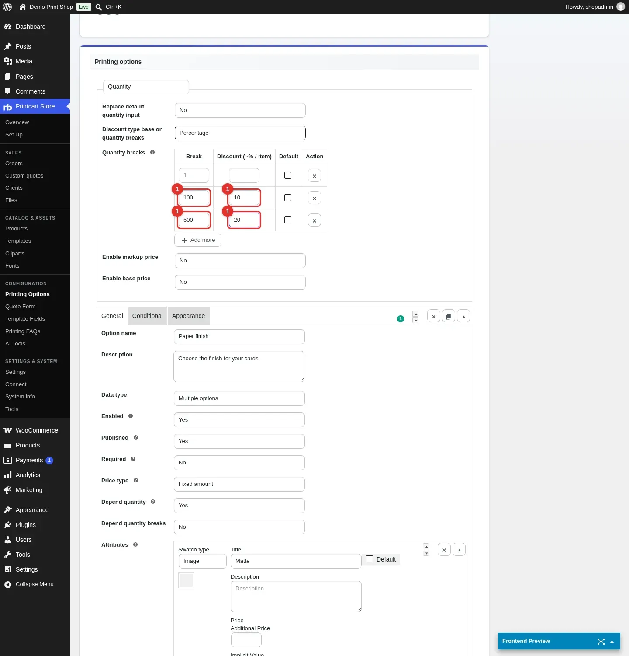Expand the Frontend Preview fullscreen icon
Viewport: 629px width, 656px height.
point(601,642)
